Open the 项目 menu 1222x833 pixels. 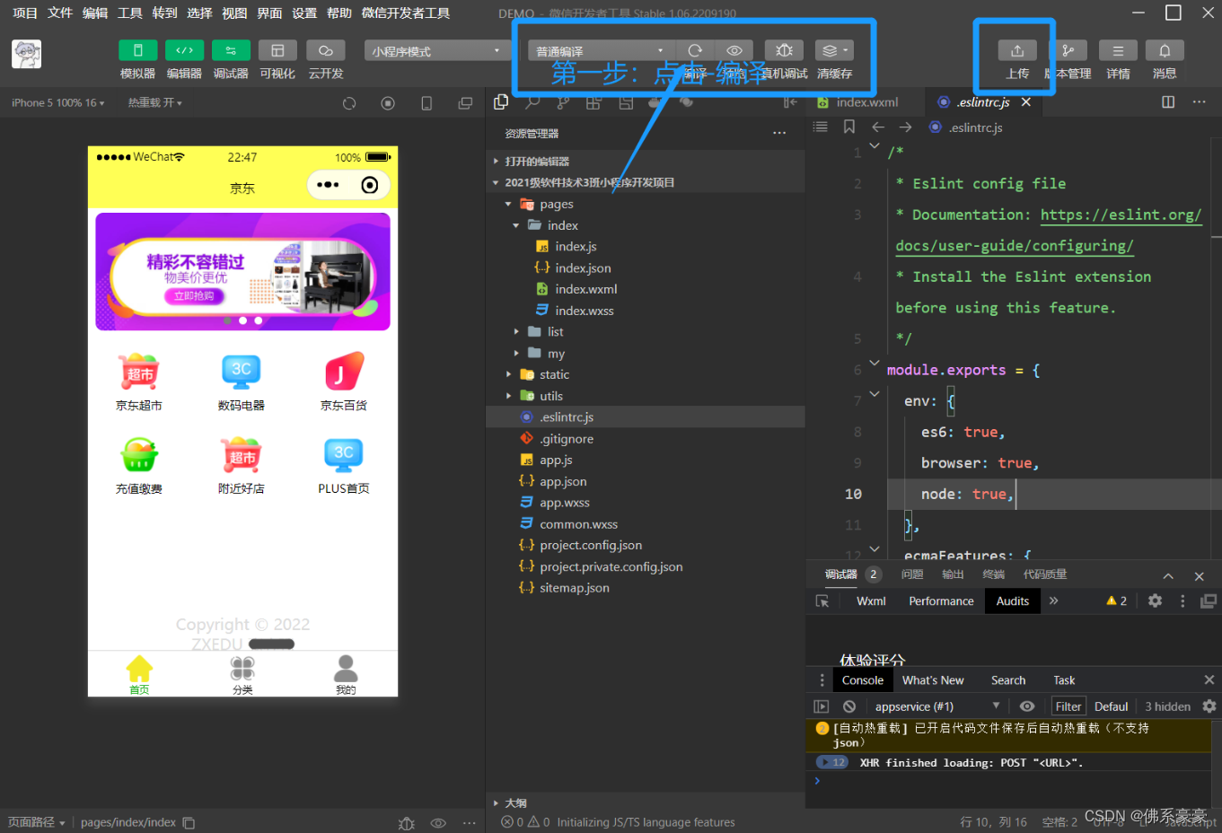click(x=25, y=13)
